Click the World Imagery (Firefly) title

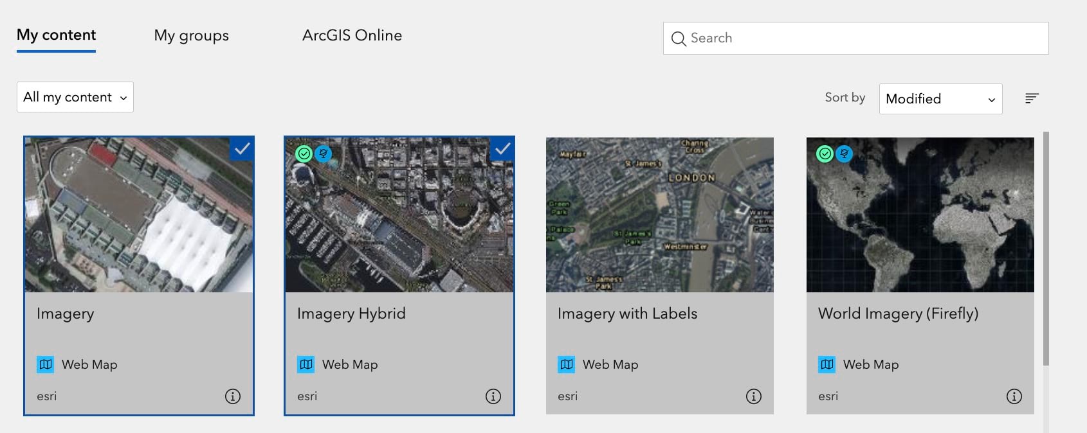click(898, 314)
